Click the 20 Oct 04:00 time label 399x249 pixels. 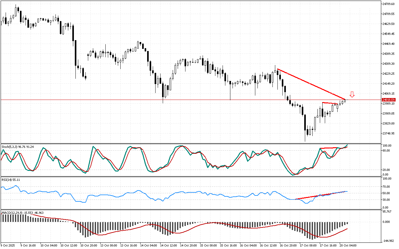(348, 246)
